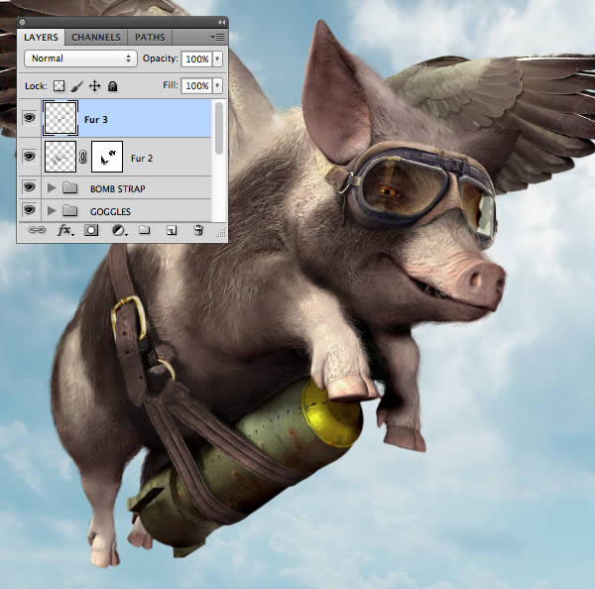The height and width of the screenshot is (589, 595).
Task: Select the Fur 2 layer mask thumbnail
Action: click(107, 157)
